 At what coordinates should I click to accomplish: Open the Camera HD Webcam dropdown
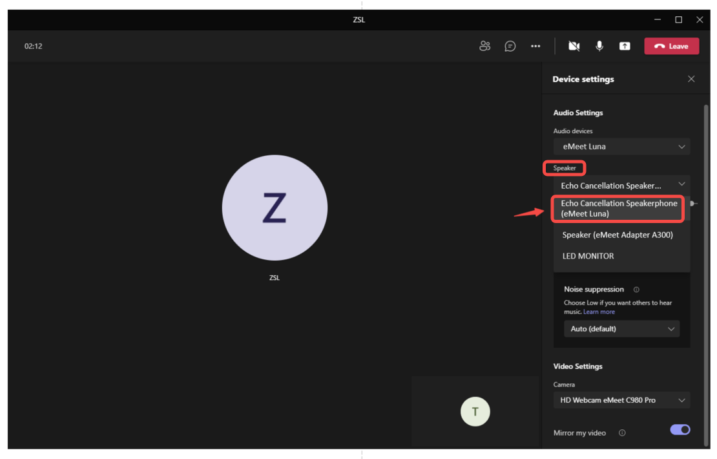(621, 400)
